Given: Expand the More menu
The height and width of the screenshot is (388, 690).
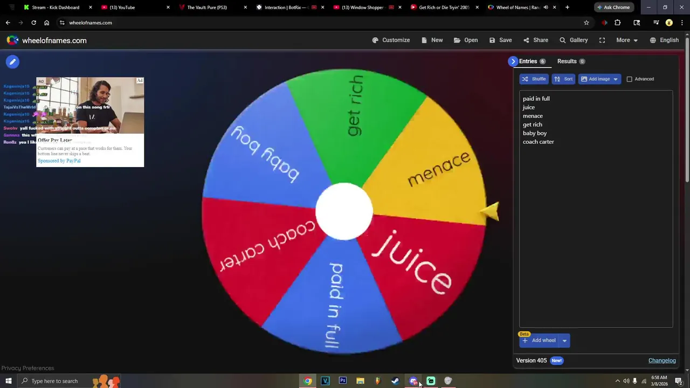Looking at the screenshot, I should point(627,40).
